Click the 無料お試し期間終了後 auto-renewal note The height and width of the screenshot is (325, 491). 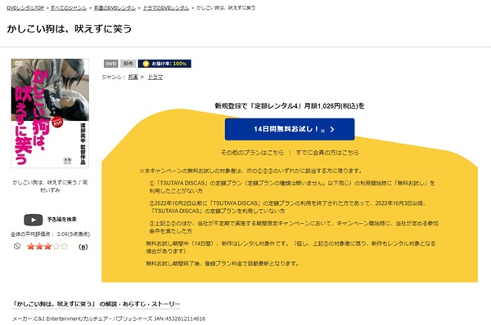click(x=223, y=264)
